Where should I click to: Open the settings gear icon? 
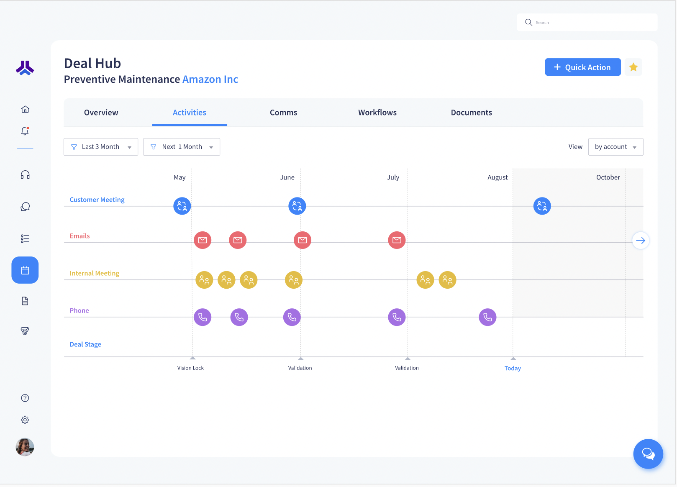pos(25,420)
